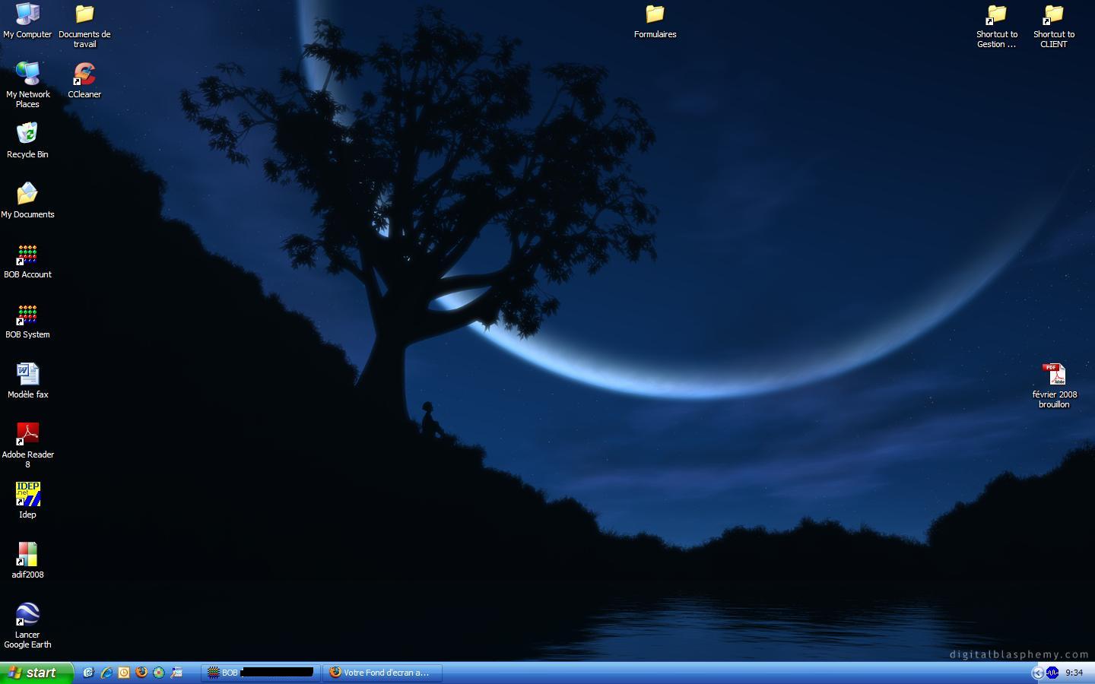Open the Windows Start menu
1095x684 pixels.
36,673
